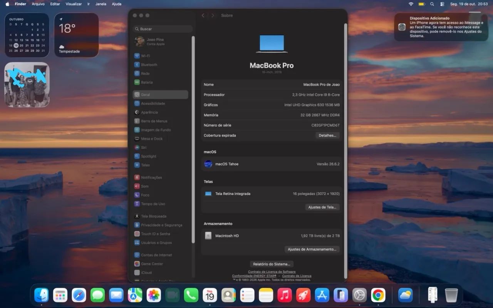
Task: Go back with the toolbar chevron
Action: pyautogui.click(x=203, y=15)
